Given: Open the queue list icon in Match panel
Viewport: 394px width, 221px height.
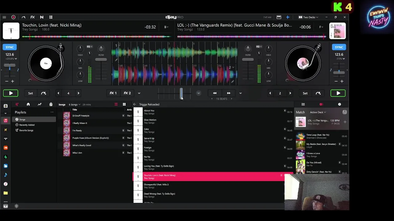Looking at the screenshot, I should (x=303, y=104).
